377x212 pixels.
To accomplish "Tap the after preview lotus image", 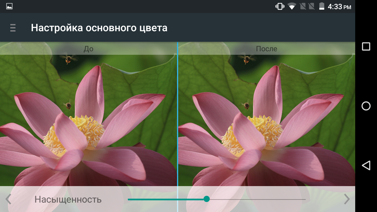I will coord(267,121).
